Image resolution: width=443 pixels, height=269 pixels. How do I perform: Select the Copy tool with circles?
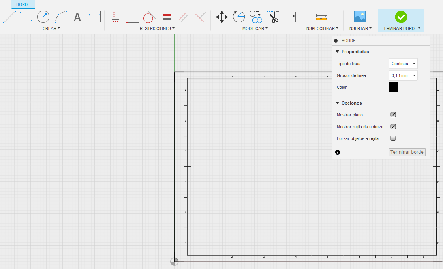click(256, 17)
